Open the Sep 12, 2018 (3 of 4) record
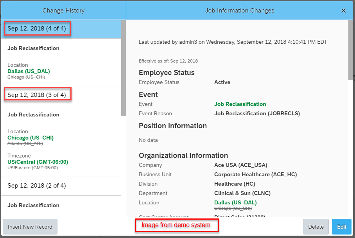 tap(61, 95)
